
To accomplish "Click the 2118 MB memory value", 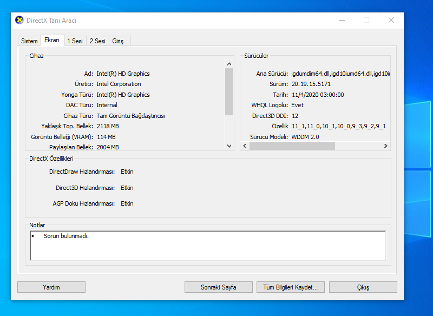I will [108, 126].
